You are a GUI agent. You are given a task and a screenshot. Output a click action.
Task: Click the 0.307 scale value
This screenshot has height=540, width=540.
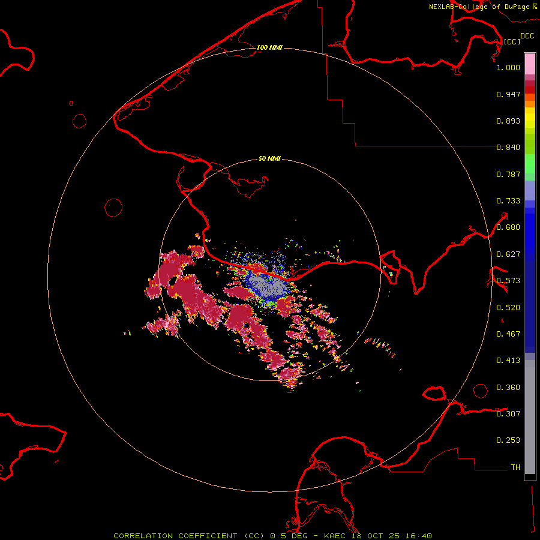[508, 414]
